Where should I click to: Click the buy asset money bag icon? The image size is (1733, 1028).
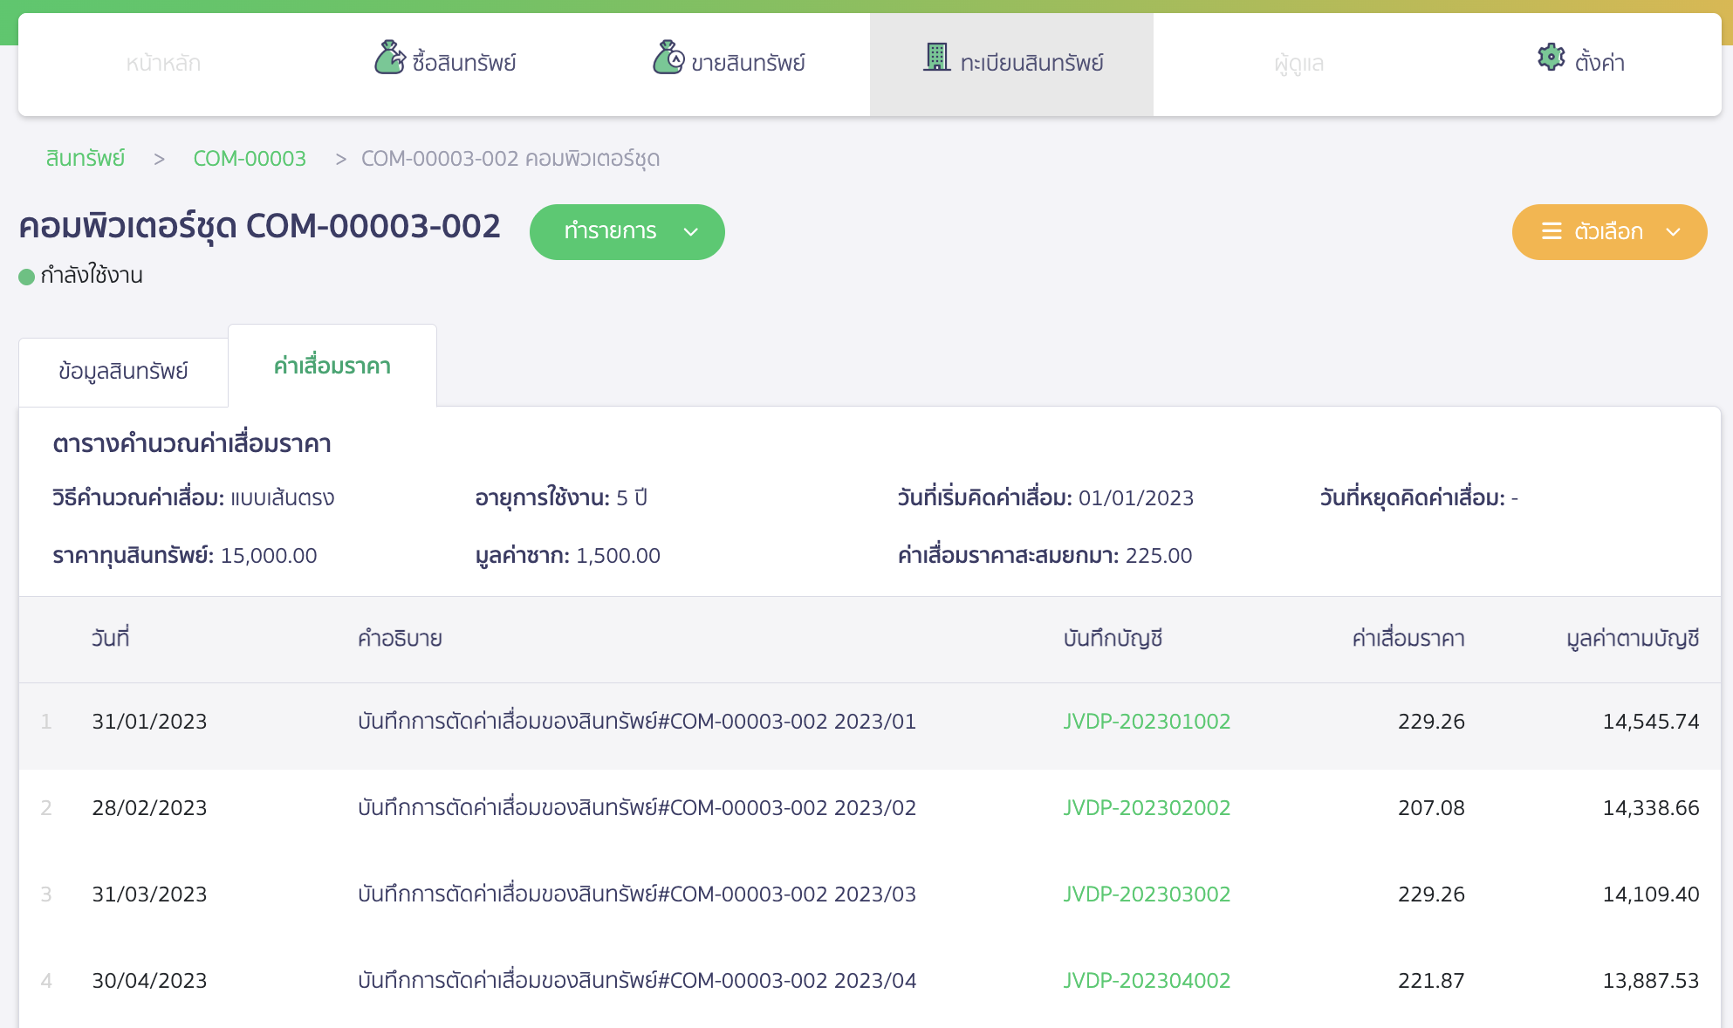click(x=390, y=58)
